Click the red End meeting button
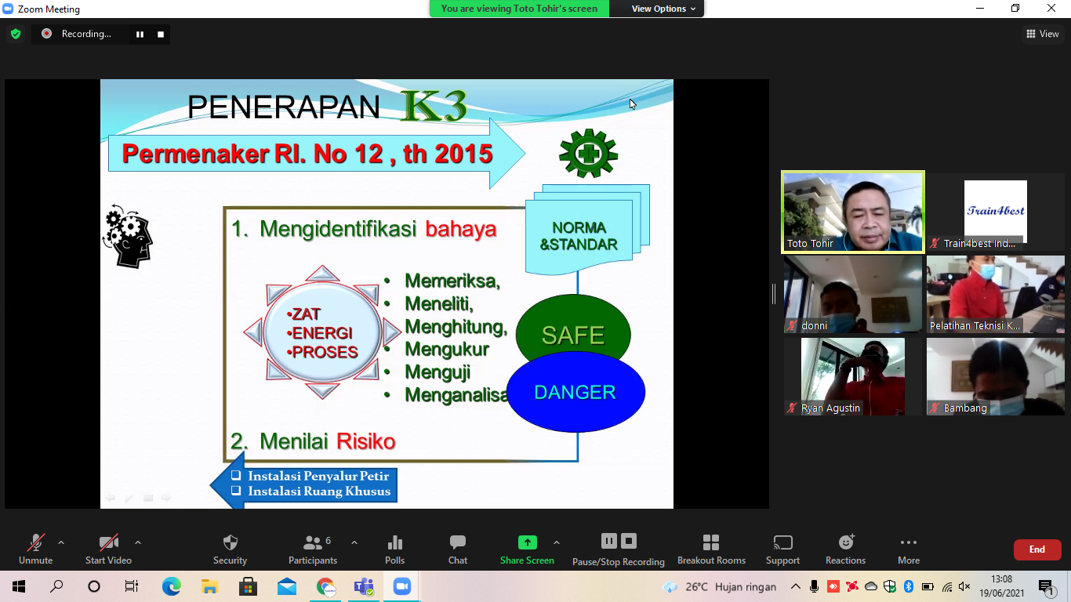Viewport: 1071px width, 602px height. coord(1037,549)
